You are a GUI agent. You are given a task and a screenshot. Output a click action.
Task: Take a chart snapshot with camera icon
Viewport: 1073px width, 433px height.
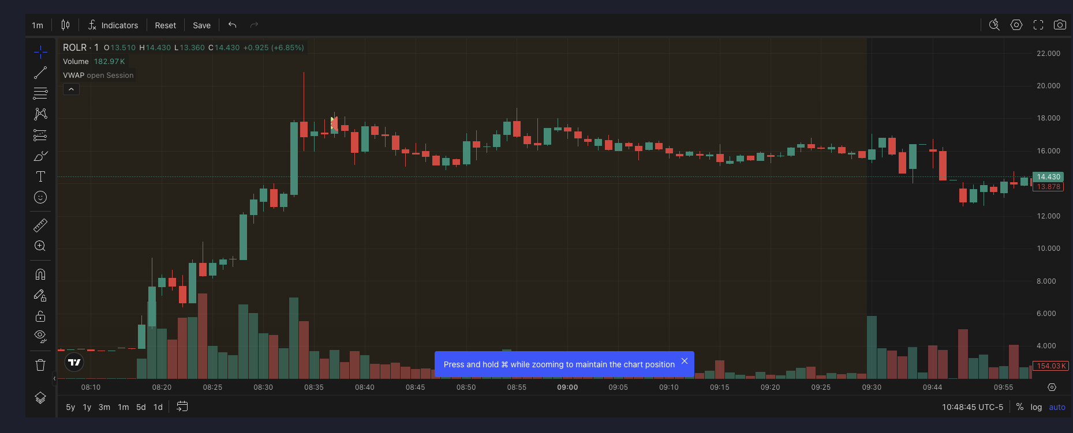[x=1060, y=25]
